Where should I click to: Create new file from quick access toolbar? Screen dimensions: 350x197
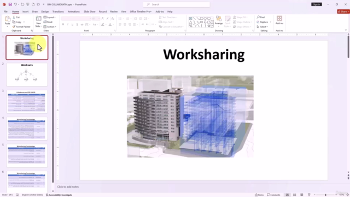click(x=33, y=4)
